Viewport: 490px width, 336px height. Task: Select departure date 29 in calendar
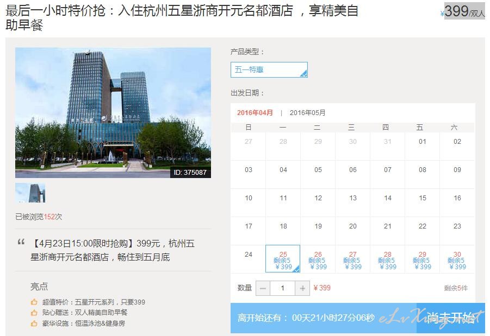(x=422, y=259)
